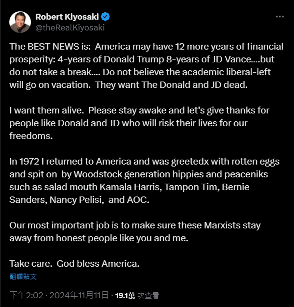Image resolution: width=294 pixels, height=307 pixels.
Task: Click the line starting "Our most important job"
Action: (135, 225)
